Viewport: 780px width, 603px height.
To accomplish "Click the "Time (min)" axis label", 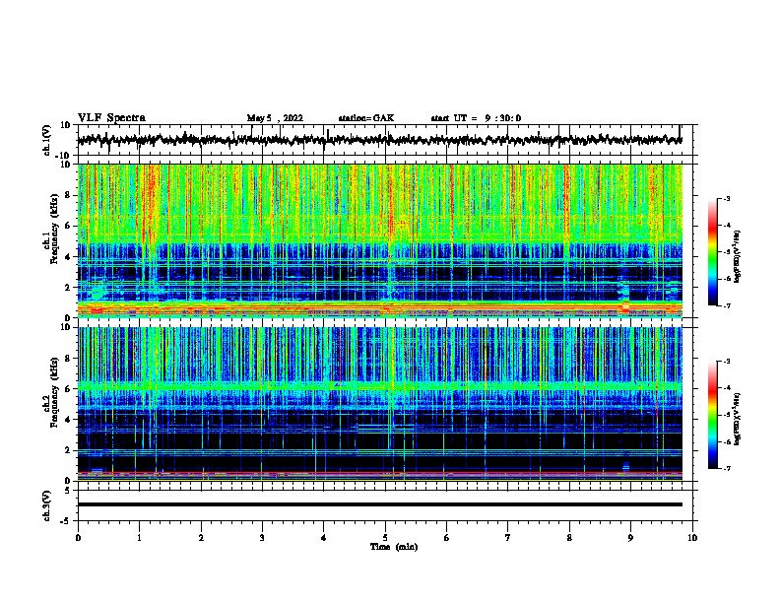I will 394,547.
